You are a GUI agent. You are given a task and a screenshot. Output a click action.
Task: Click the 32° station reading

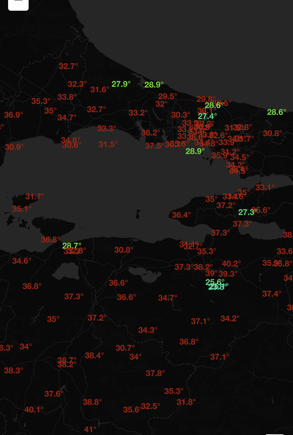[162, 104]
